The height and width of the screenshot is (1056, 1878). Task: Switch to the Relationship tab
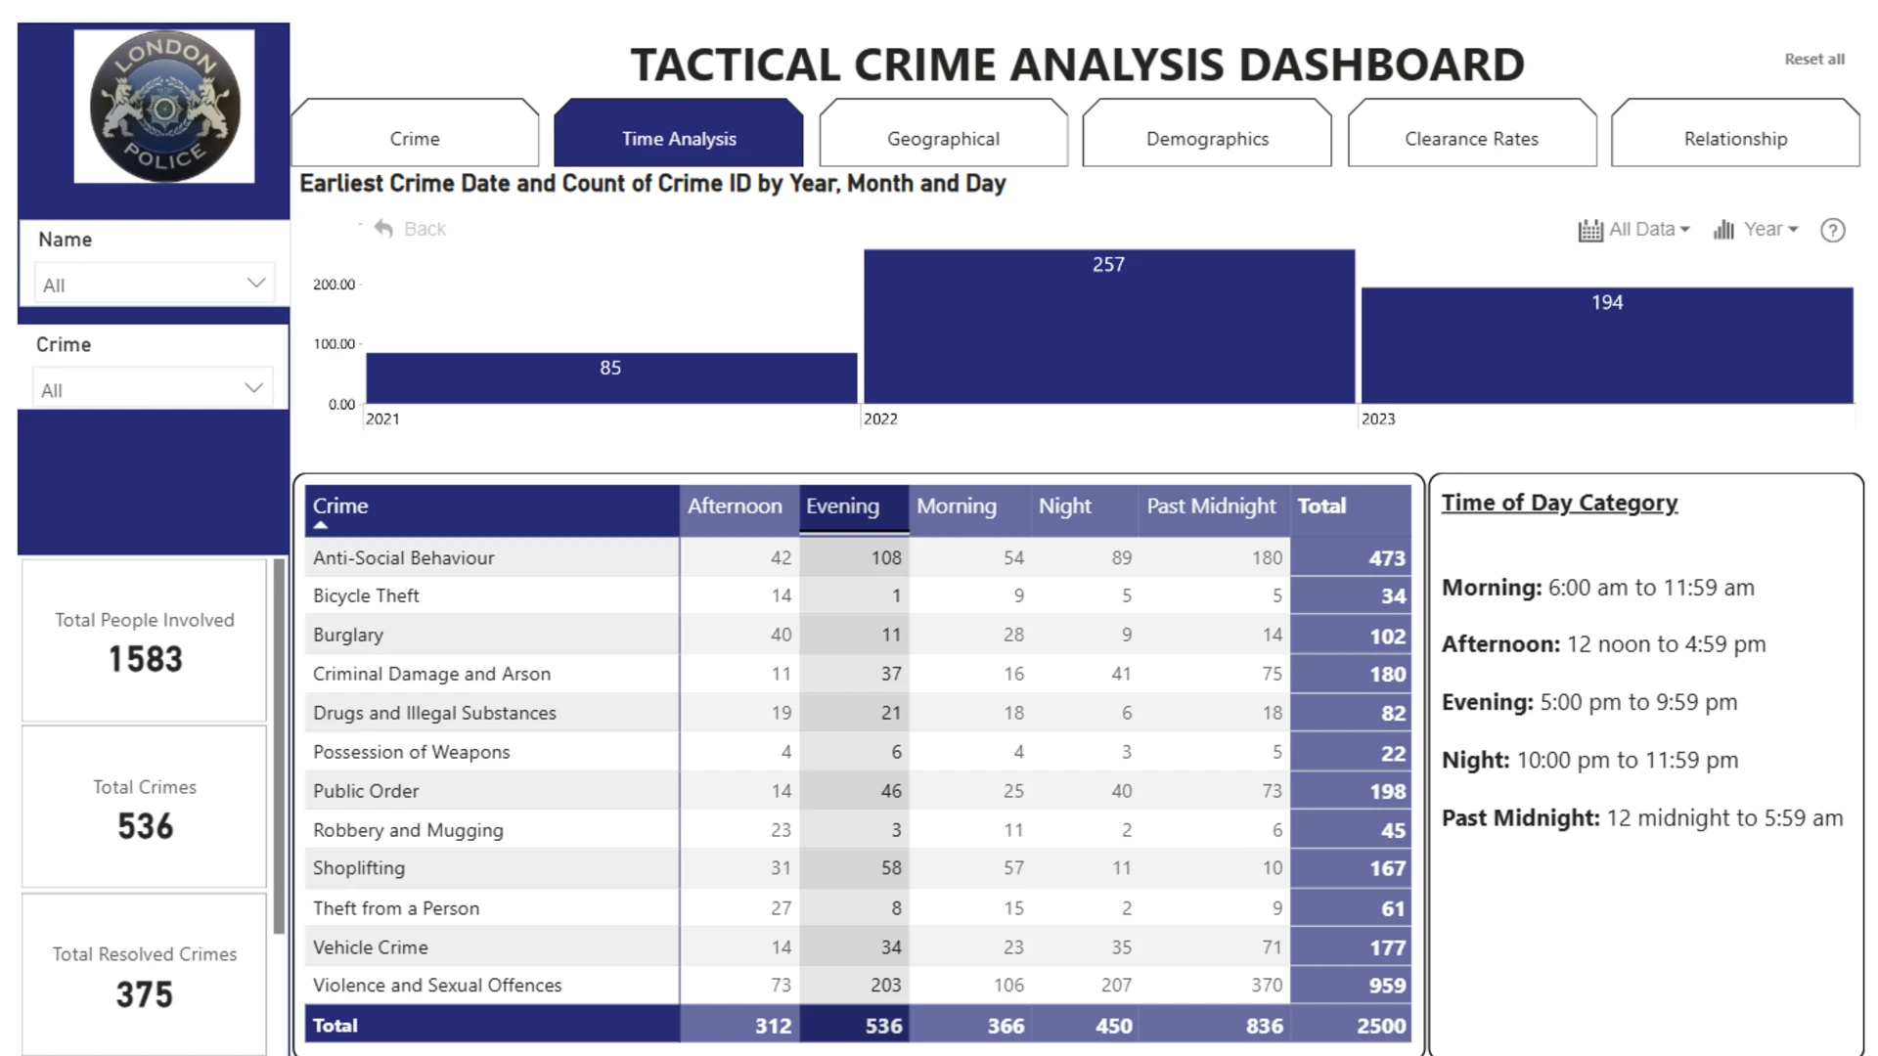pyautogui.click(x=1735, y=134)
